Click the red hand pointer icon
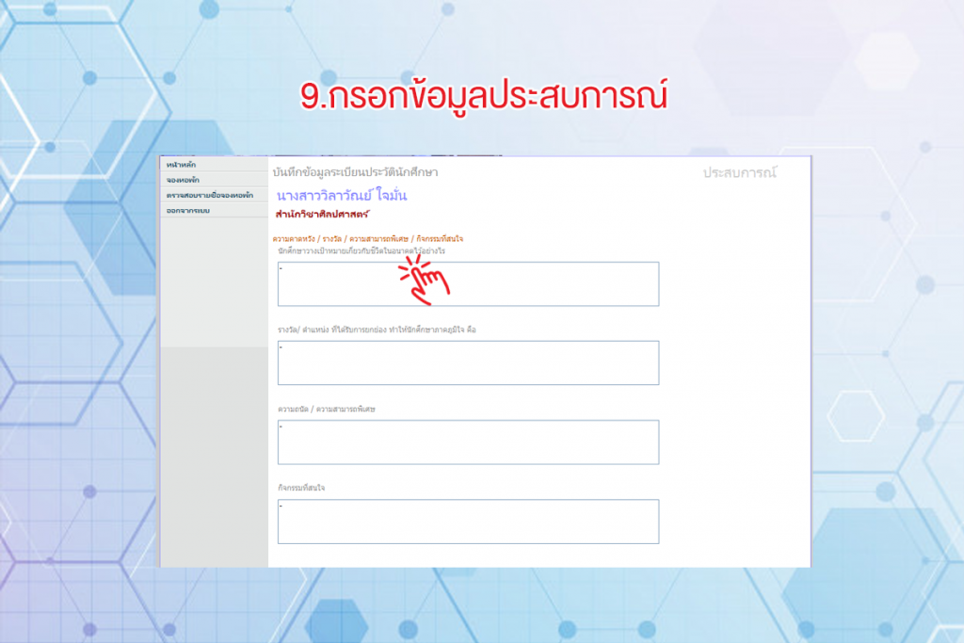 click(427, 279)
